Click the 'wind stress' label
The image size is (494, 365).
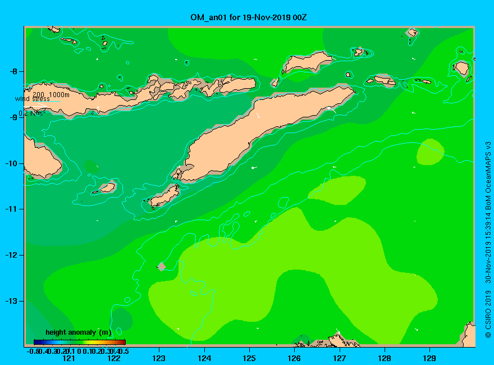pyautogui.click(x=32, y=99)
